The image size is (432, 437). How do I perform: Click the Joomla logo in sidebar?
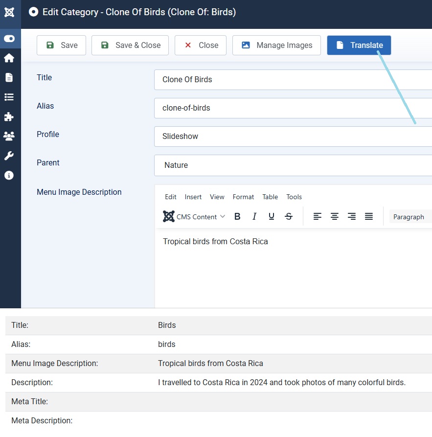point(9,12)
